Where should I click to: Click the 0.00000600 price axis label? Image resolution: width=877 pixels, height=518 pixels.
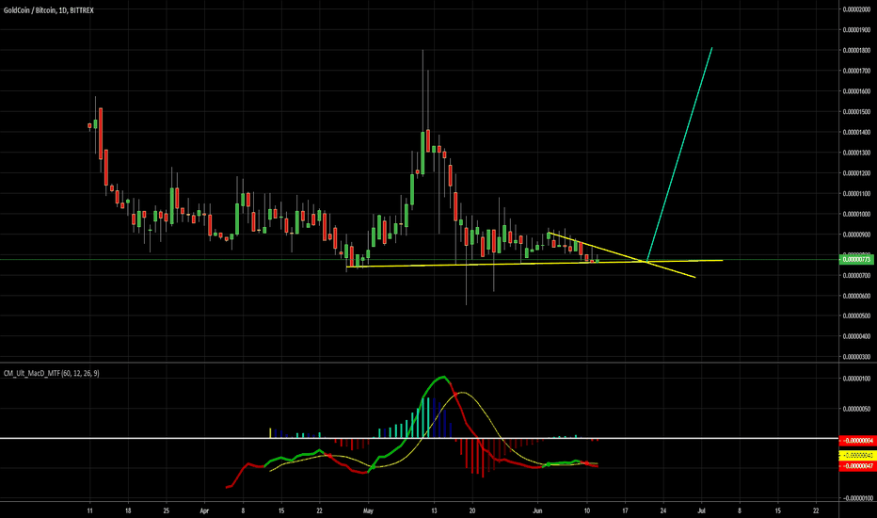click(856, 296)
